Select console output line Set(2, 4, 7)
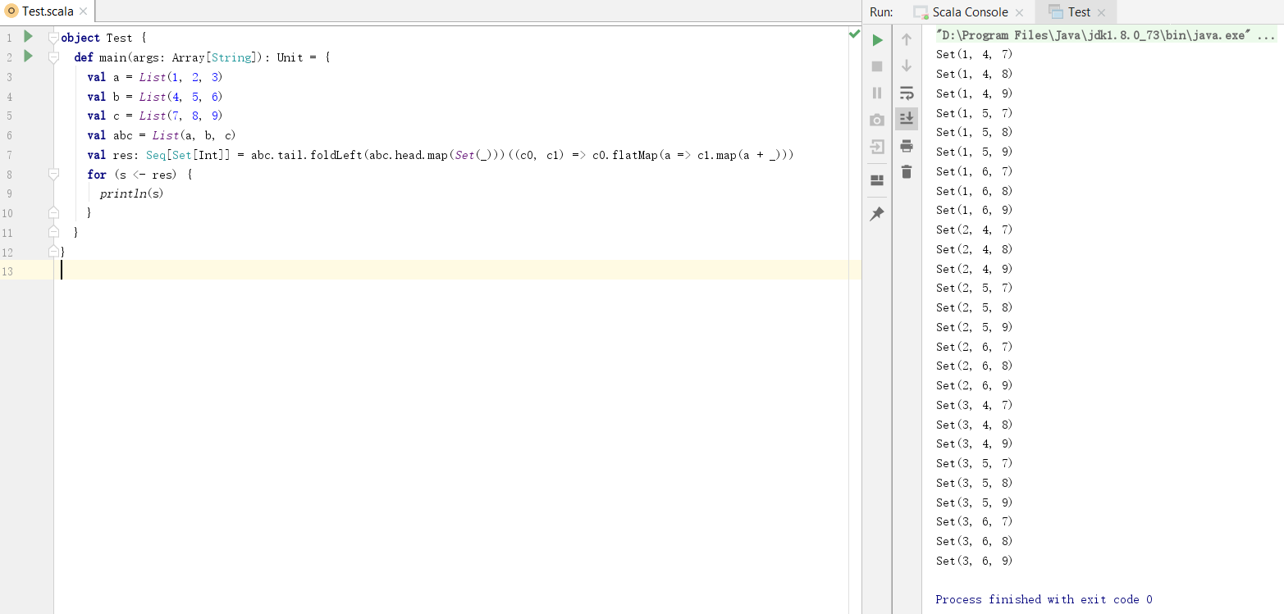 [x=974, y=230]
